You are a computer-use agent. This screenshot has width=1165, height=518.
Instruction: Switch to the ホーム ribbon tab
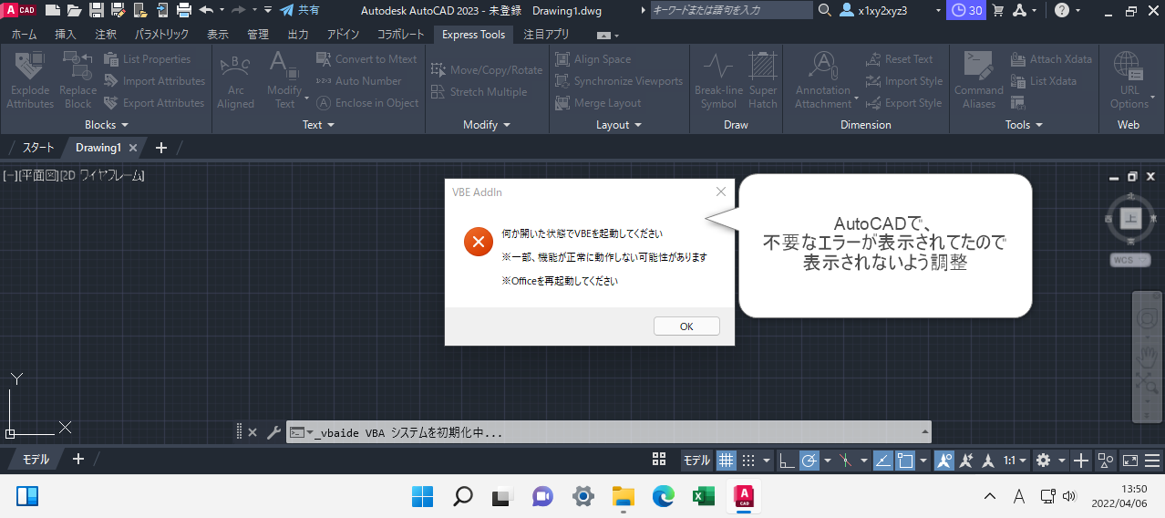pyautogui.click(x=24, y=35)
